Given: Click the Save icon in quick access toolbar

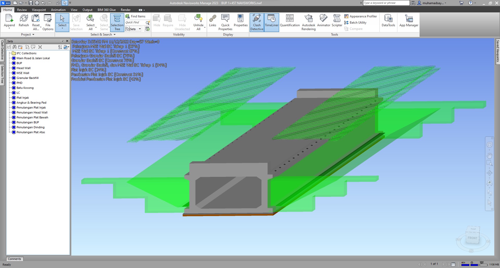Looking at the screenshot, I should click(31, 3).
